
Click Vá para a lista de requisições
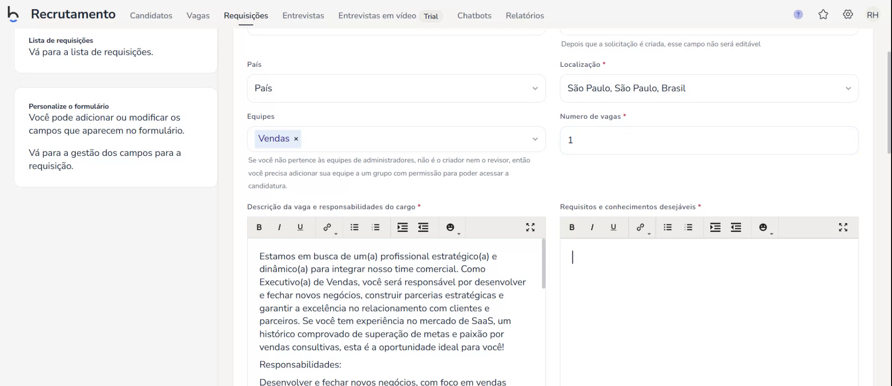tap(91, 52)
